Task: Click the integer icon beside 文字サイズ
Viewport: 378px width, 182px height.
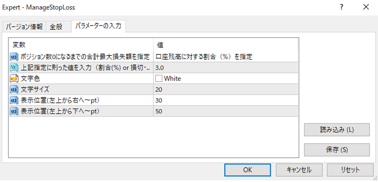Action: (13, 89)
